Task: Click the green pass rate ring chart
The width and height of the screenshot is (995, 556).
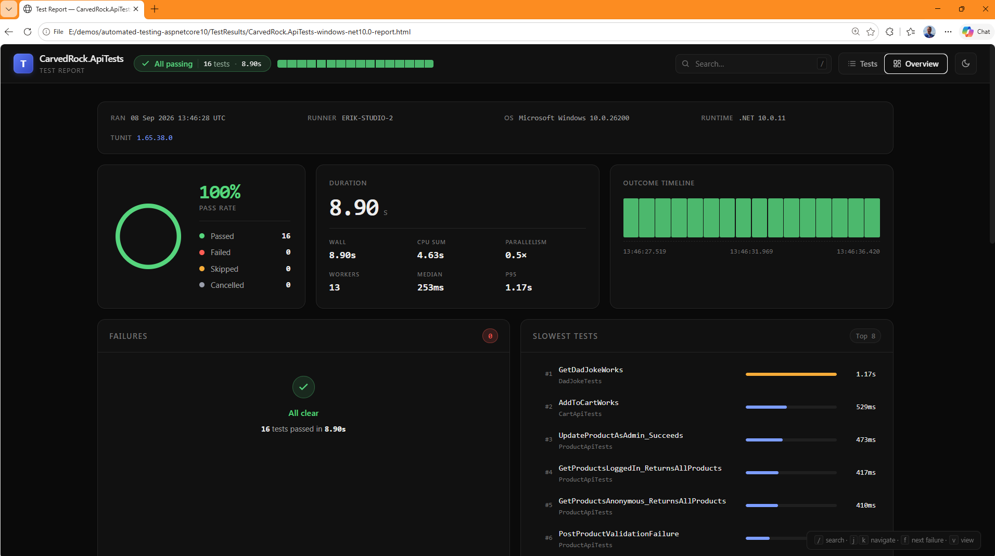Action: [148, 236]
